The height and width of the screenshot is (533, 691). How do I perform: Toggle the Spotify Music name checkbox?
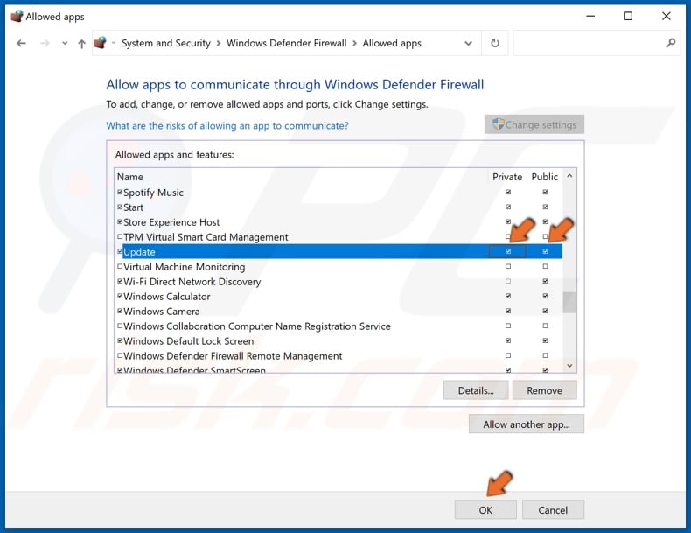tap(120, 193)
